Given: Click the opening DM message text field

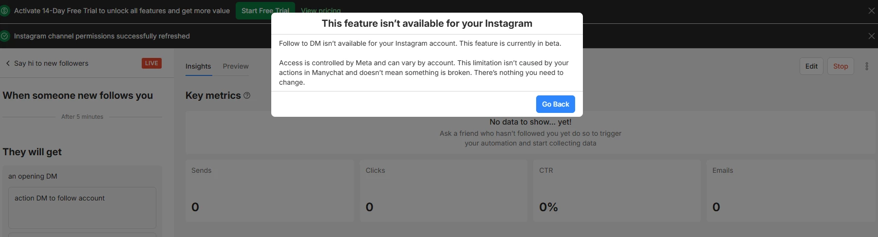Looking at the screenshot, I should click(82, 207).
